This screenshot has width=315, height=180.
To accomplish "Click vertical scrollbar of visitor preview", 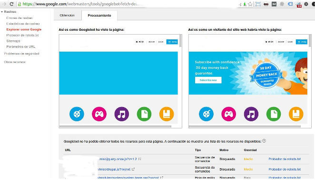I will tap(310, 41).
